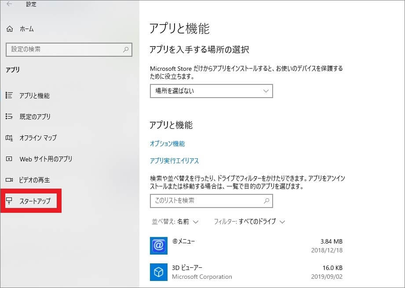The width and height of the screenshot is (405, 288).
Task: Open 既定のアプリ sidebar item
Action: tap(35, 117)
